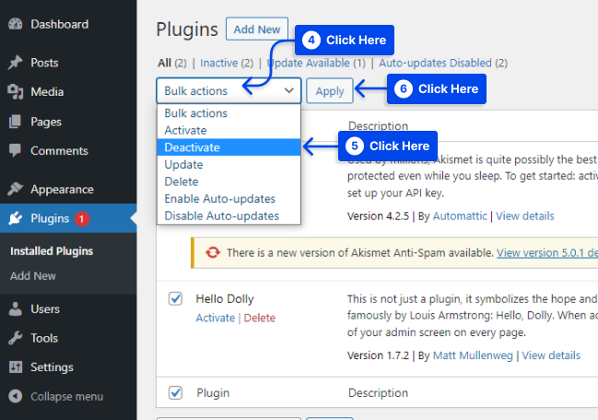
Task: Toggle the select-all checkbox in table footer
Action: [x=175, y=392]
